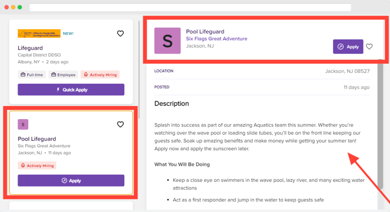
Task: Favorite the Pool Lifeguard card heart
Action: 120,124
